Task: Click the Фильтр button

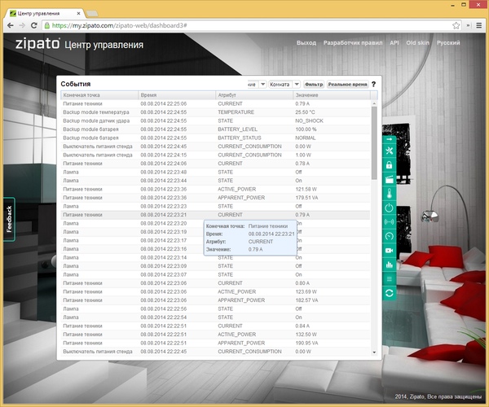Action: point(314,84)
